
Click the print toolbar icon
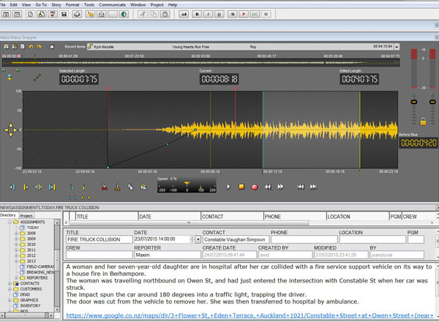[x=77, y=14]
